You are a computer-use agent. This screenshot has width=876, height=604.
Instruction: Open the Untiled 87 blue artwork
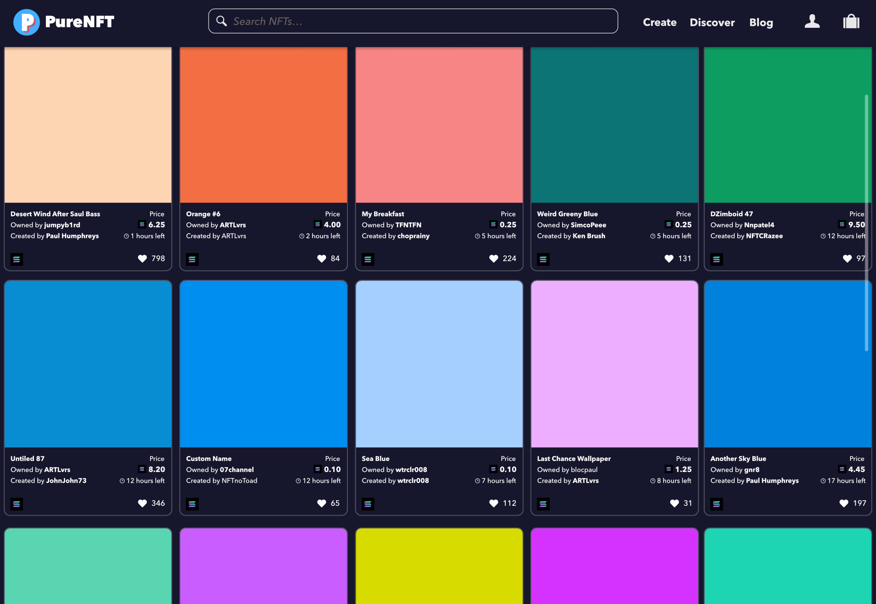coord(88,364)
